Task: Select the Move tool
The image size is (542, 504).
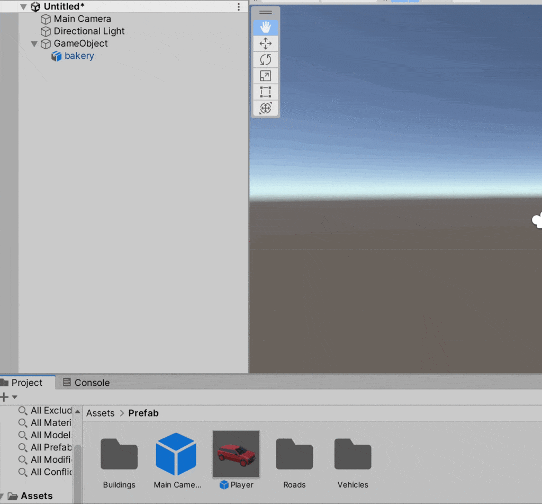Action: tap(266, 44)
